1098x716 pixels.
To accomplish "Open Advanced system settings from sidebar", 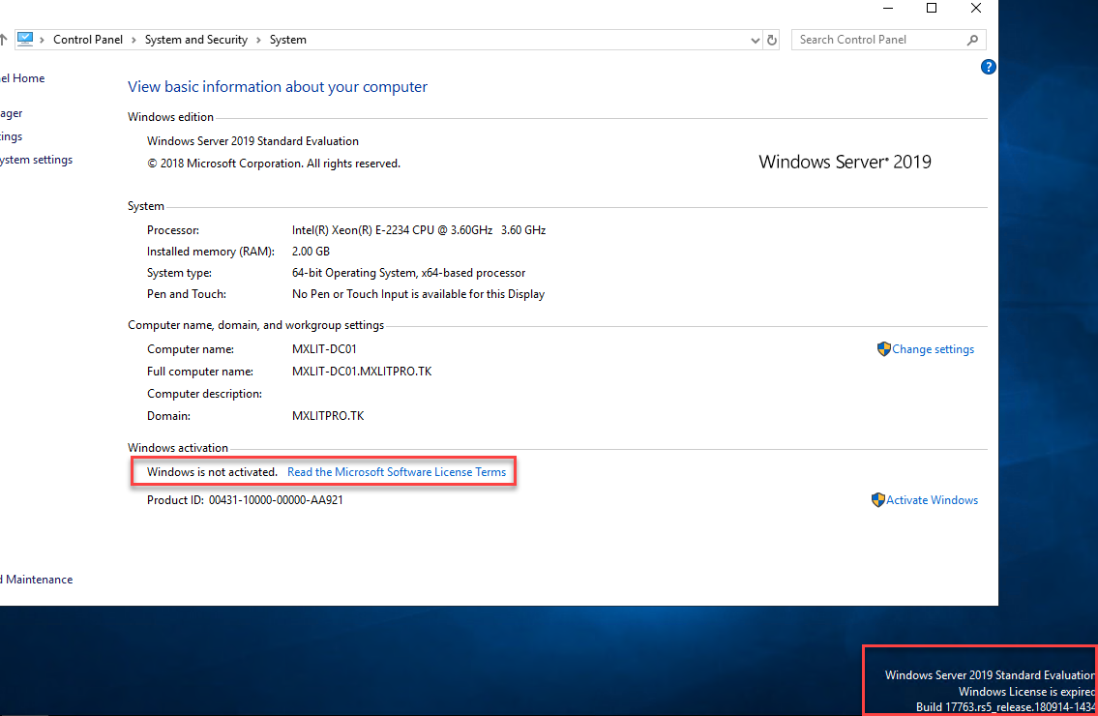I will tap(36, 160).
